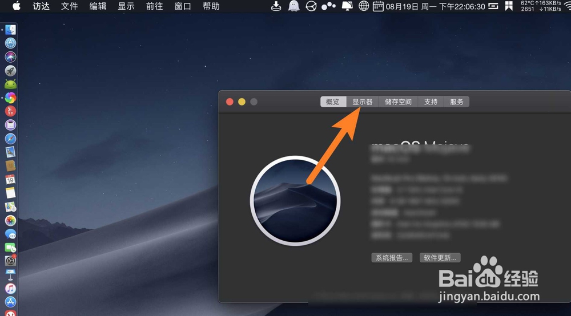Click the temperature and network speed readout
571x316 pixels.
pos(541,6)
